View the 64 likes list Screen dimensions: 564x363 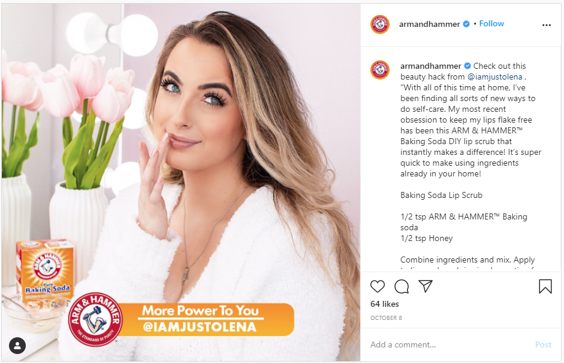[x=385, y=304]
